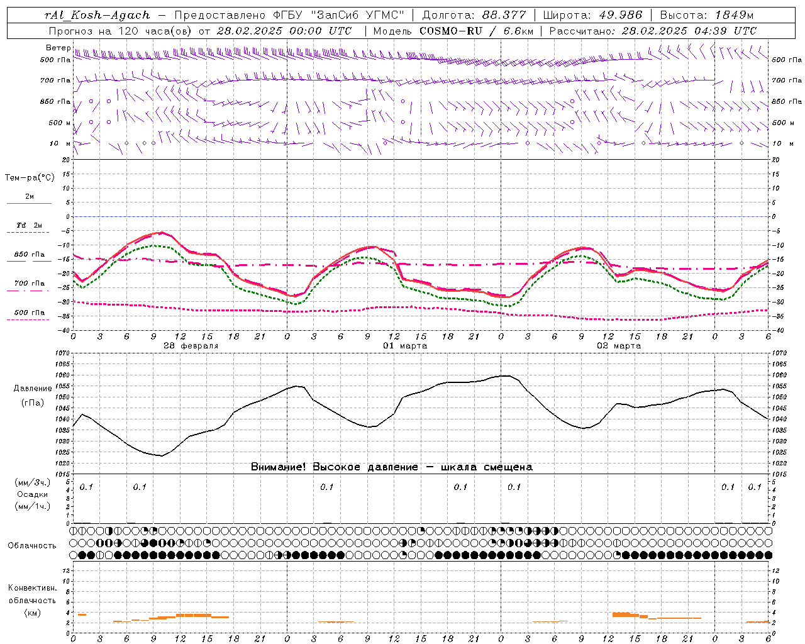This screenshot has height=644, width=805.
Task: Click the Долгота: 88.377 longitude value
Action: pos(474,15)
